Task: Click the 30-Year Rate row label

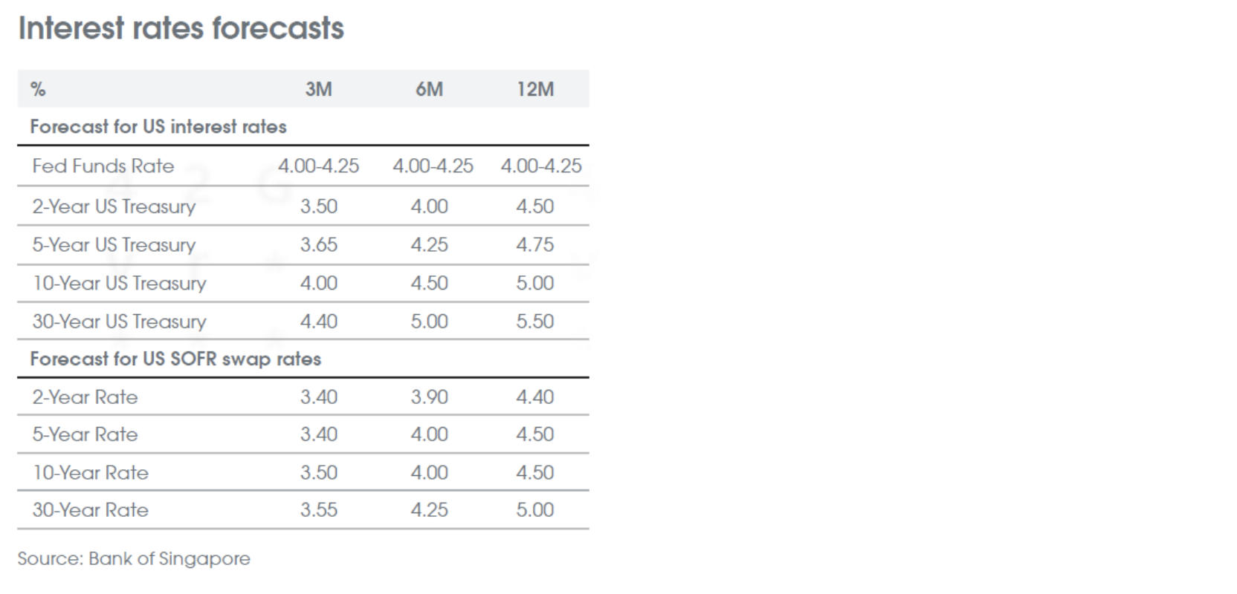Action: point(90,510)
